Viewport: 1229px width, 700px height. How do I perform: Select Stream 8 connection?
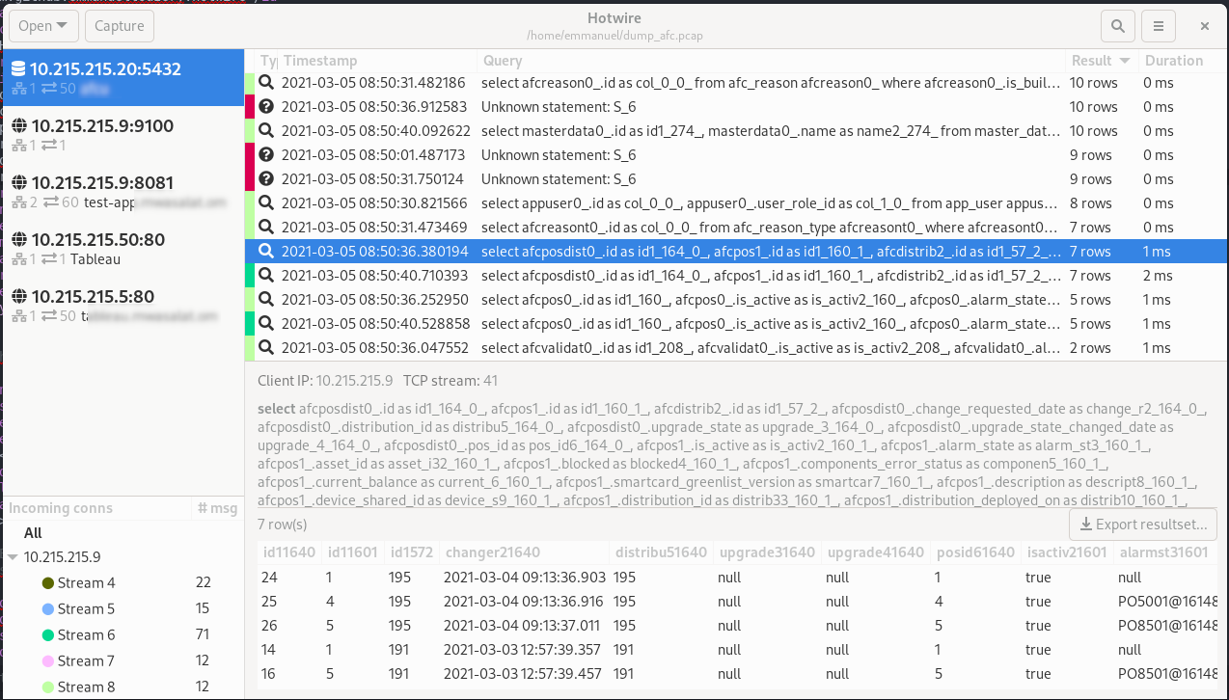point(123,687)
